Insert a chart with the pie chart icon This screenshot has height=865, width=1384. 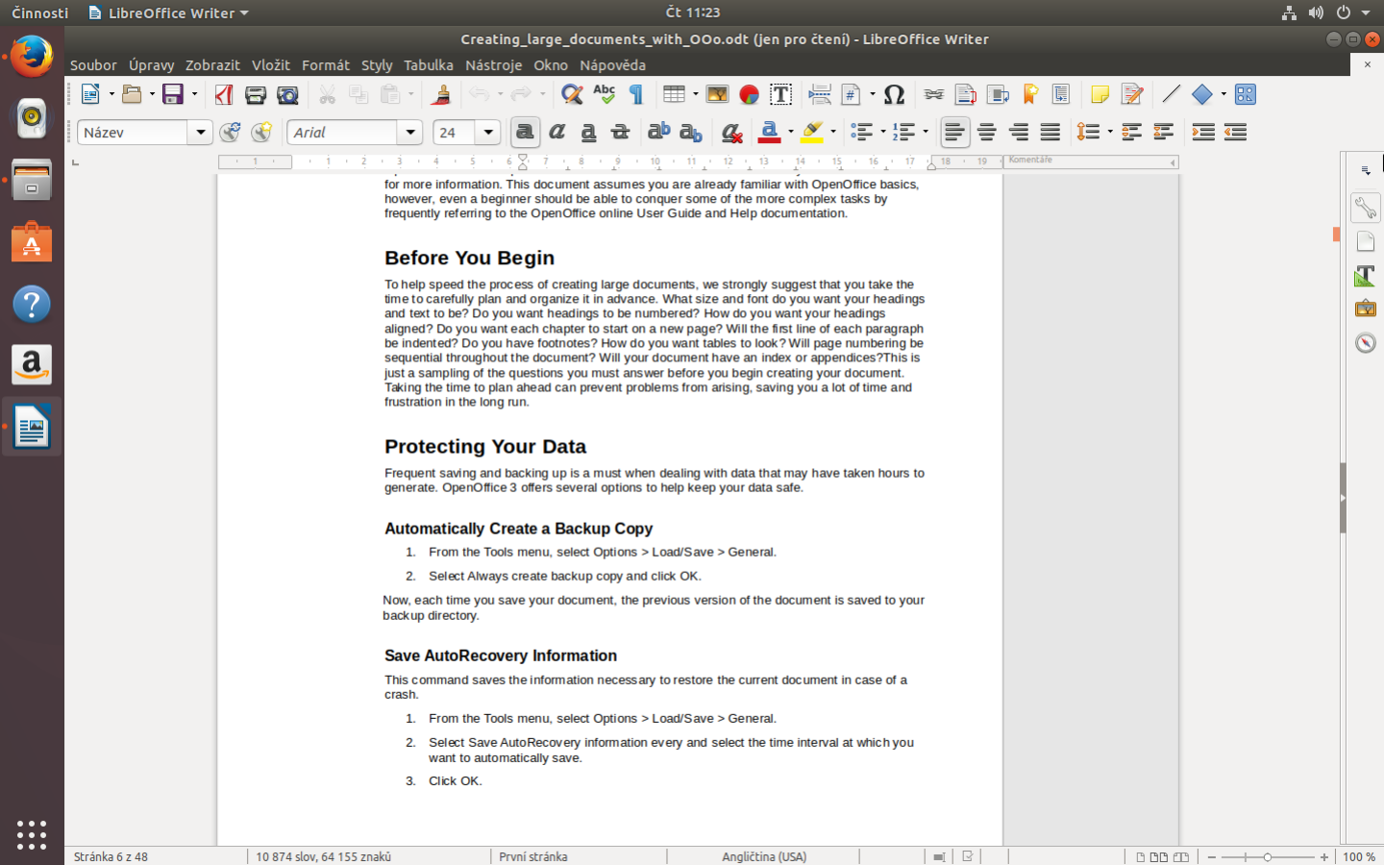pos(749,94)
